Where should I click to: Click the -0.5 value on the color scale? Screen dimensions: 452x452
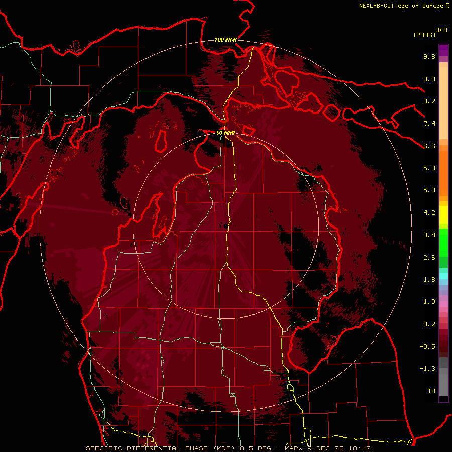coord(427,347)
